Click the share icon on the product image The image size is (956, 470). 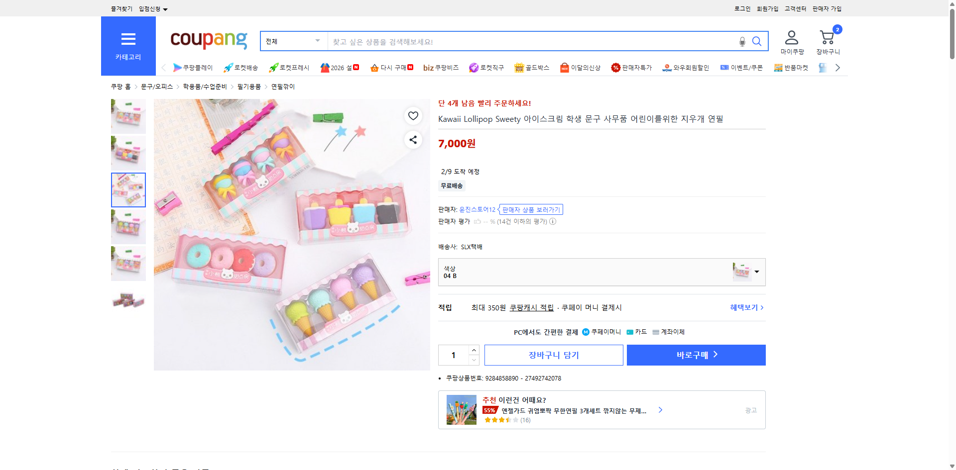tap(413, 140)
